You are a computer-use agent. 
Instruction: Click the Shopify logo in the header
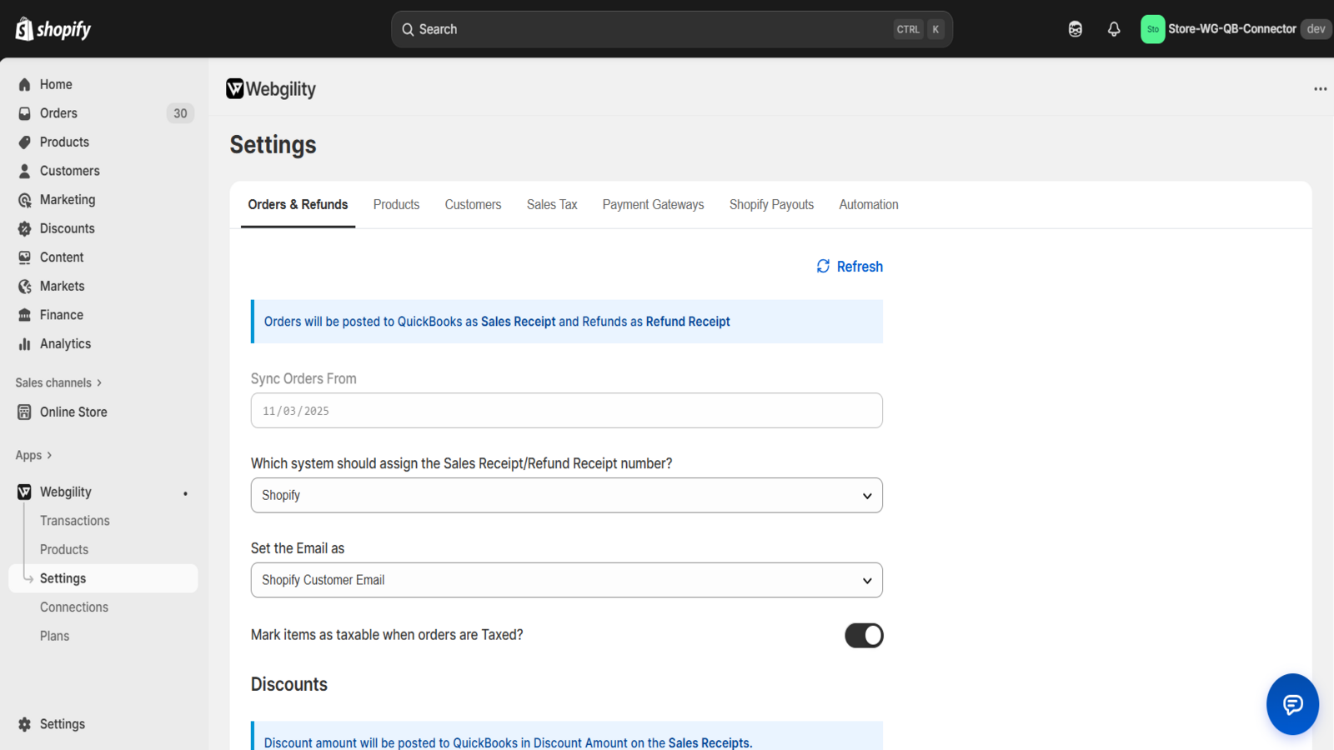53,29
